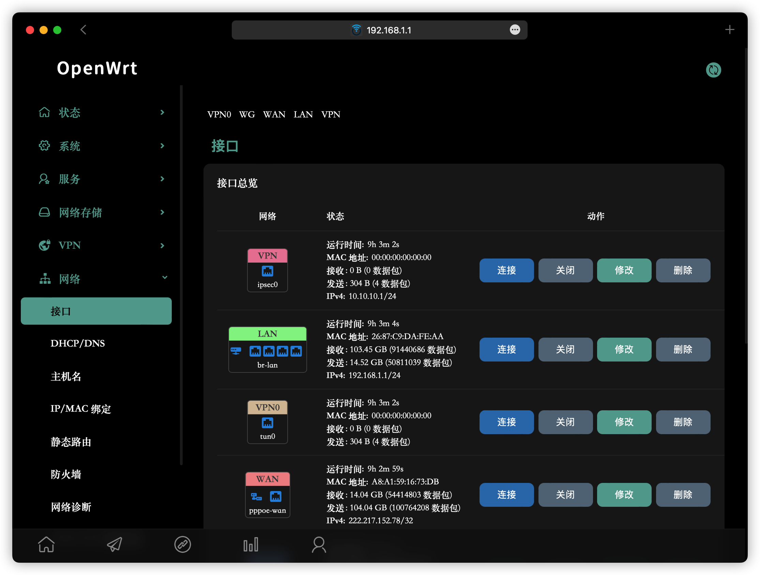The height and width of the screenshot is (575, 760).
Task: Click the browser back arrow
Action: (83, 30)
